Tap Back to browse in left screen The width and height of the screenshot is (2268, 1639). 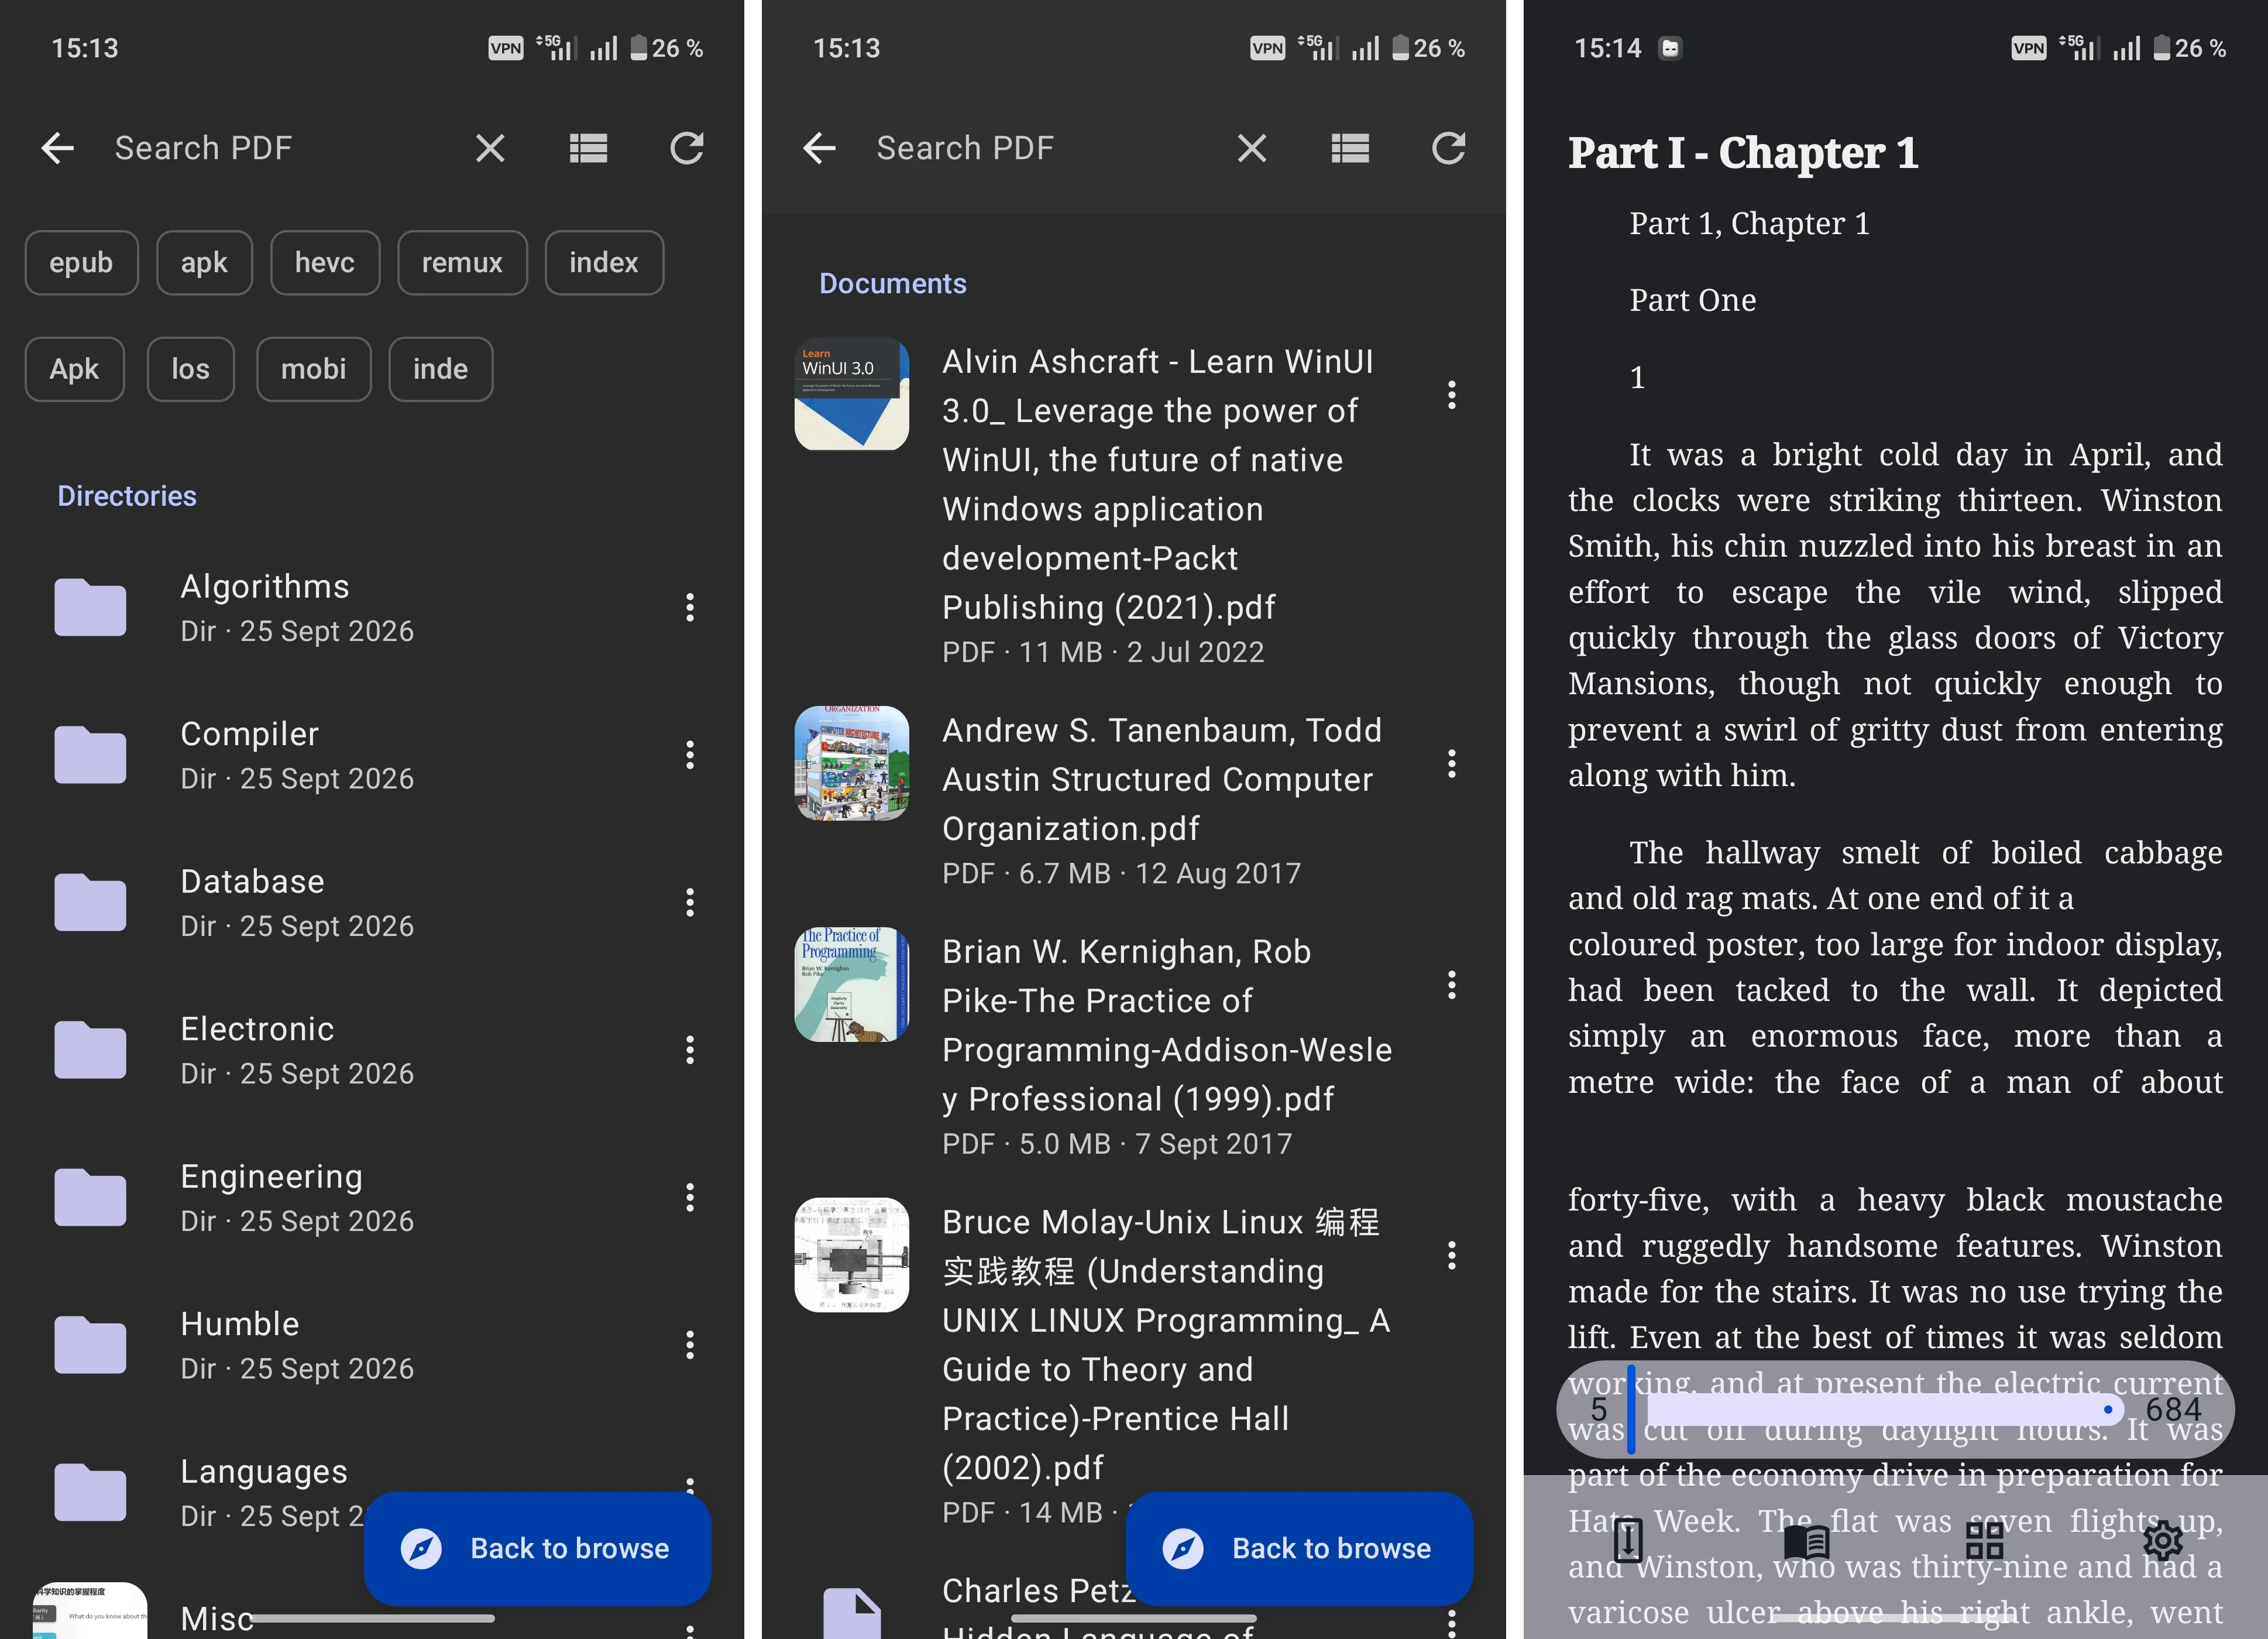point(538,1548)
